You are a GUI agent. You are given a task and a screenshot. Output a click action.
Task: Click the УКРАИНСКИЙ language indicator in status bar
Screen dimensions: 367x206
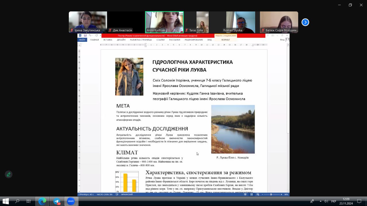pos(127,195)
